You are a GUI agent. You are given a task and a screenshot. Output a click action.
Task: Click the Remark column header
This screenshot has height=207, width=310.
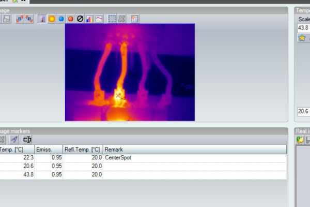(195, 150)
